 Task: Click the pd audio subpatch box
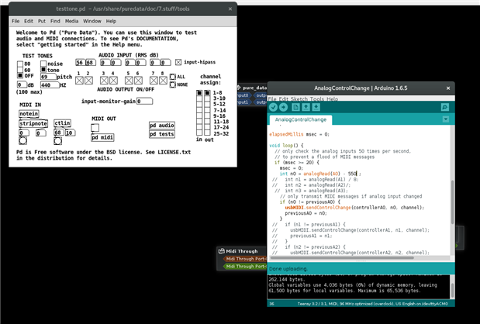click(162, 125)
